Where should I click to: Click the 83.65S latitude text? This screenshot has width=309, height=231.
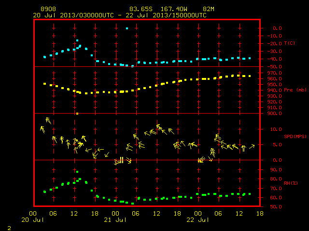tap(141, 9)
